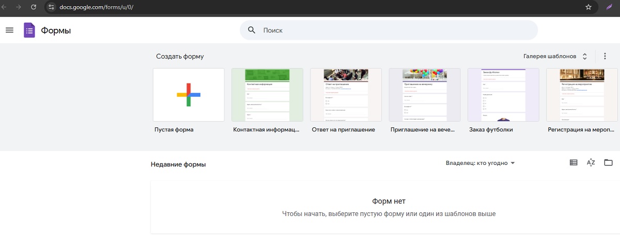Switch to list view icon
Image resolution: width=620 pixels, height=235 pixels.
[x=574, y=163]
